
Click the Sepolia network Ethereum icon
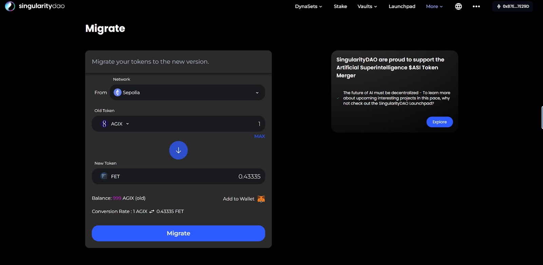[117, 92]
